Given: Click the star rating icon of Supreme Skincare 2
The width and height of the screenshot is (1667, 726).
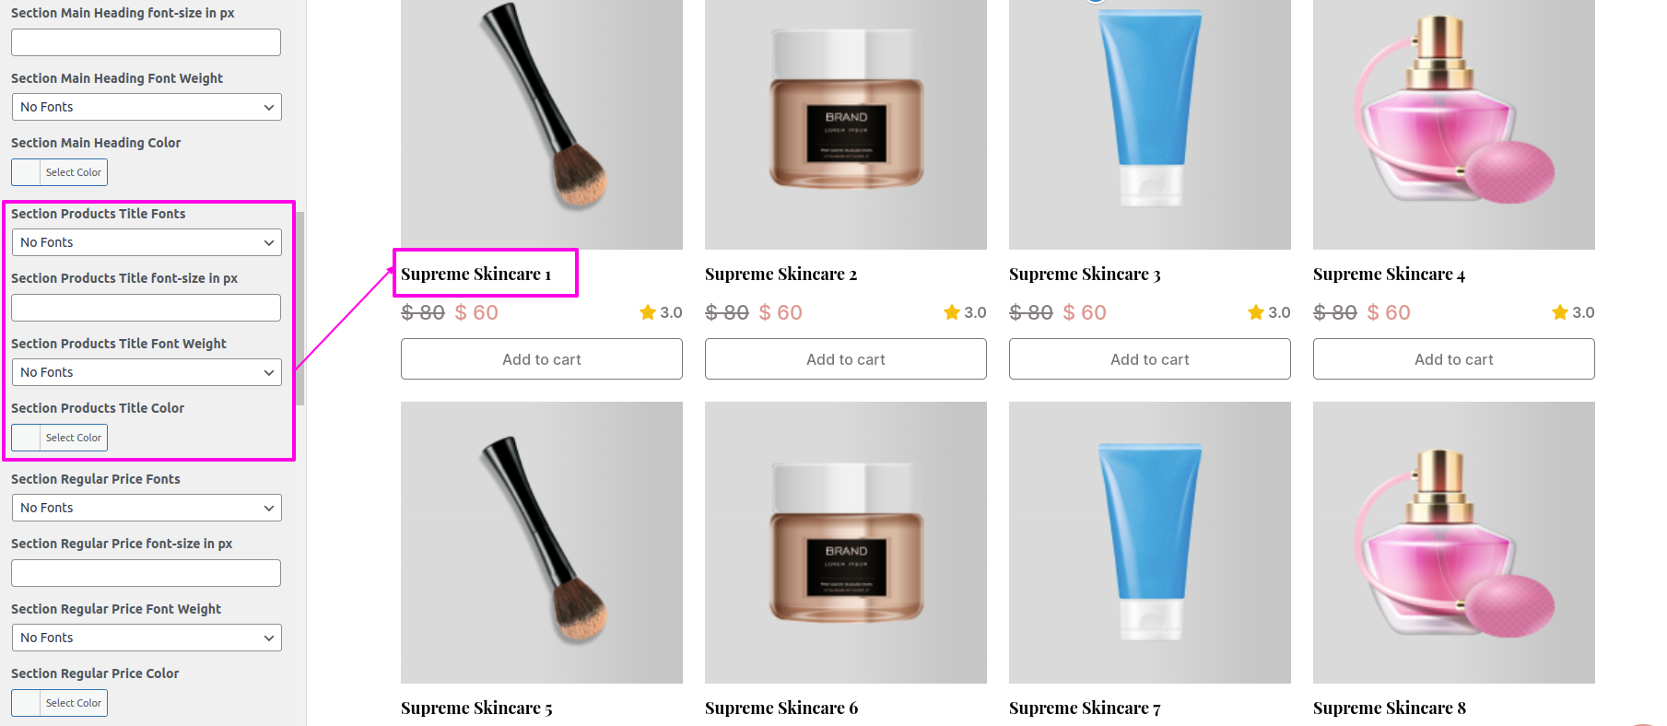Looking at the screenshot, I should click(952, 312).
